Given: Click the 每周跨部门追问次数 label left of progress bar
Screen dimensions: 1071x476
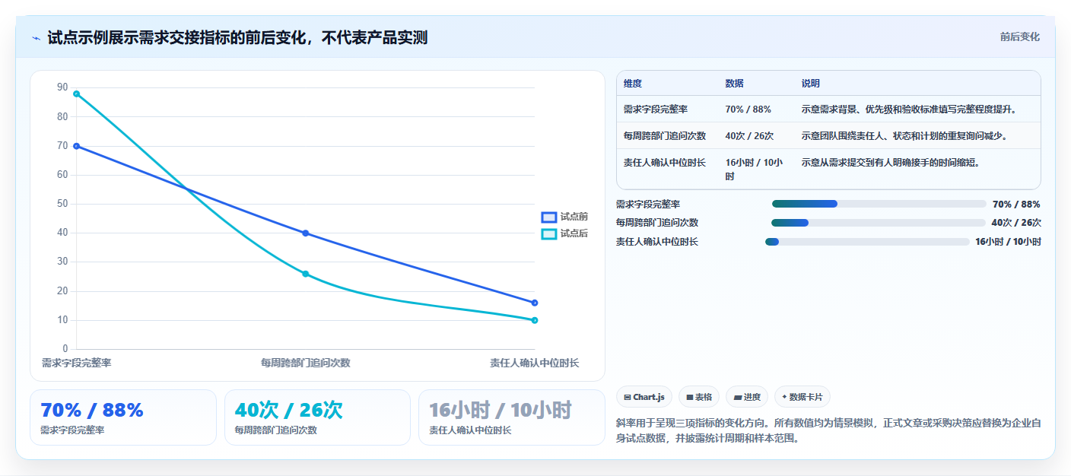Looking at the screenshot, I should click(x=657, y=223).
